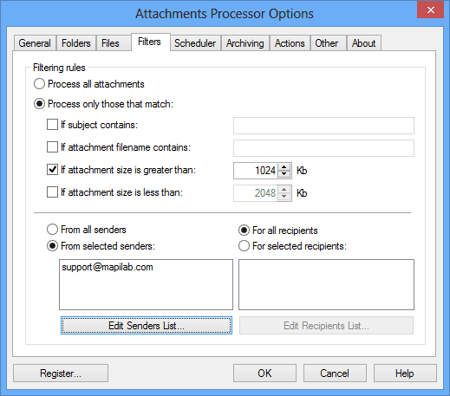Select 'For selected recipients' radio button
450x396 pixels.
click(x=244, y=246)
